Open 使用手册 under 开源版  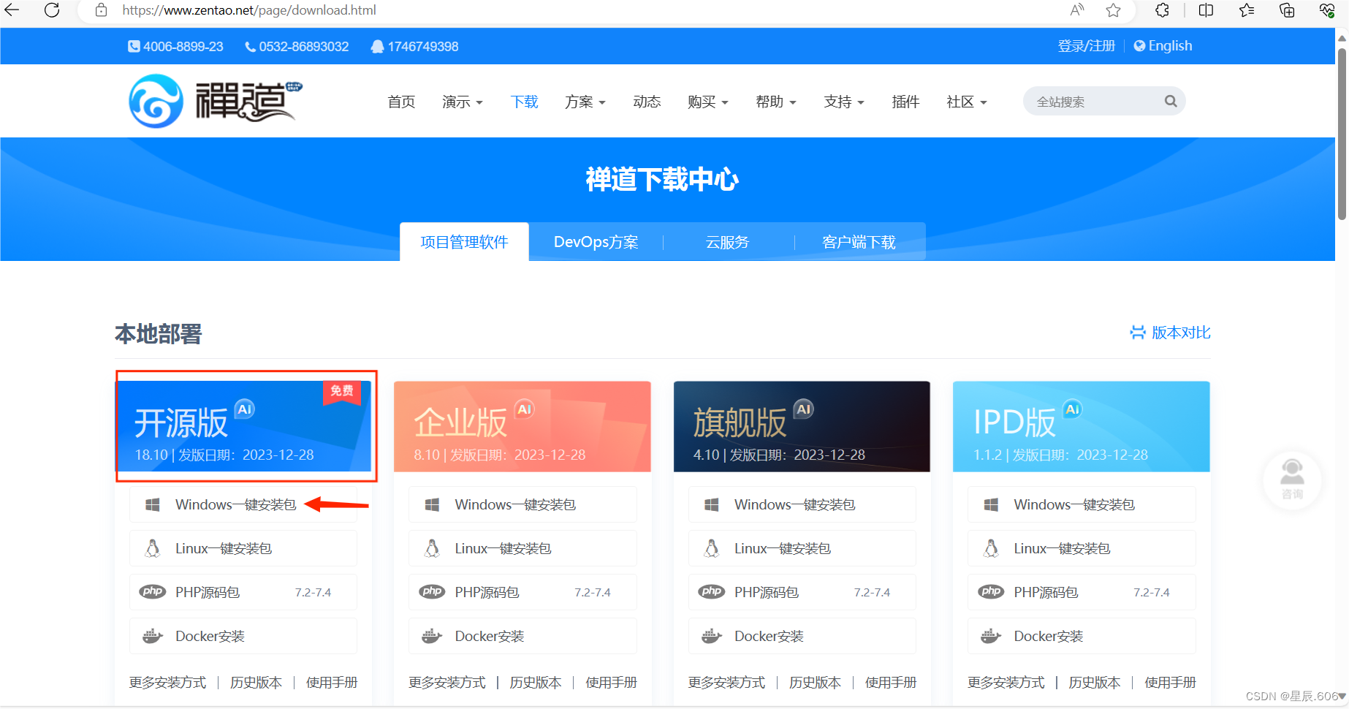click(332, 683)
